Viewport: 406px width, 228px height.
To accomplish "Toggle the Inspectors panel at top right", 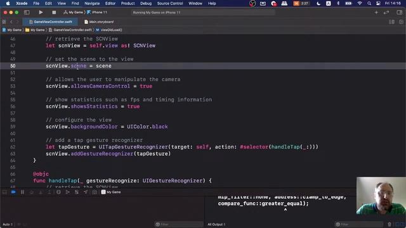I will coord(399,12).
